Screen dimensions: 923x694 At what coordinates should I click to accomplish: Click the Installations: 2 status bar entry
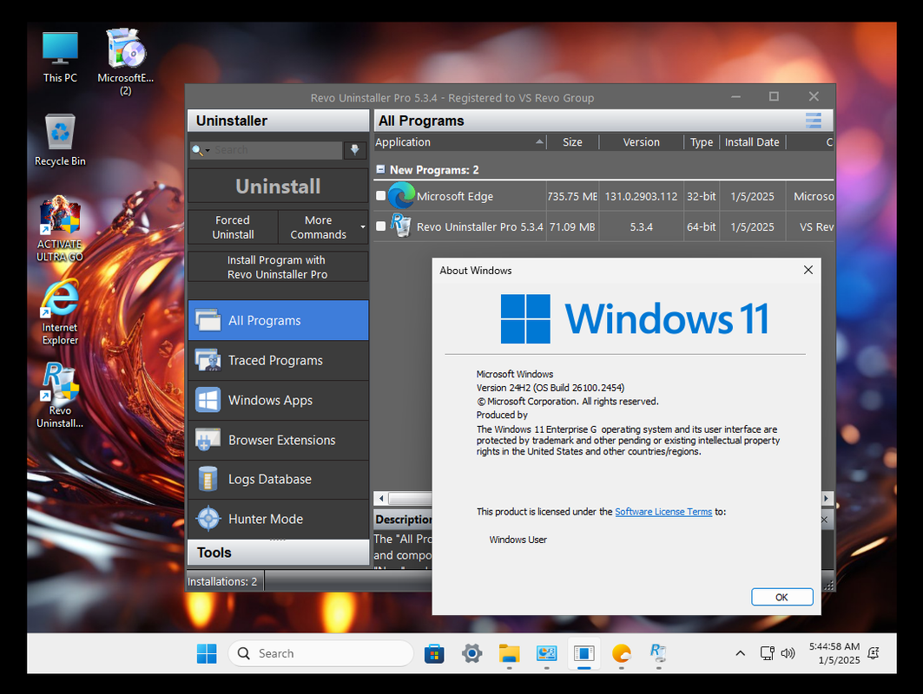222,582
